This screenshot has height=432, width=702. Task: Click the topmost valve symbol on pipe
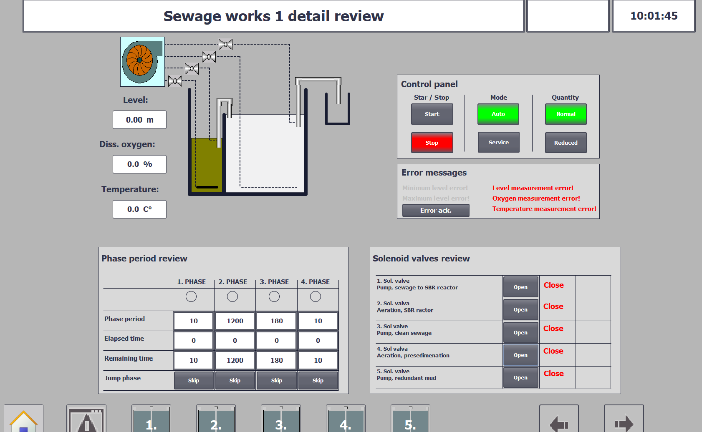click(225, 44)
